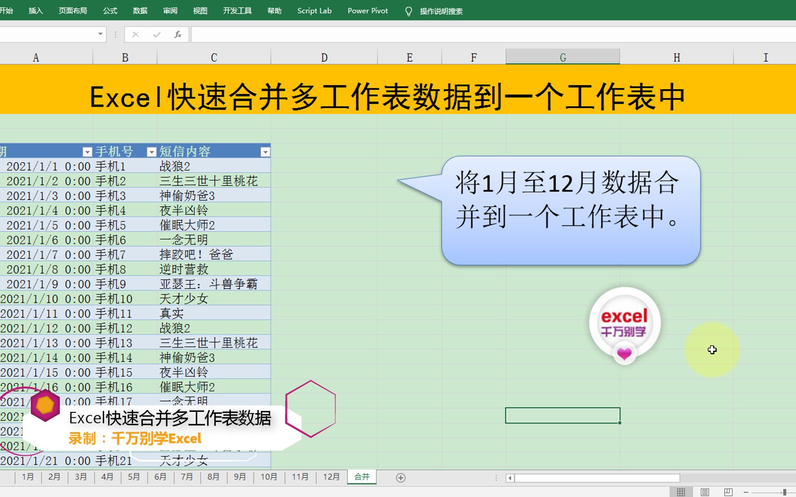Click the lightbulb Tell Me search icon
Viewport: 796px width, 497px height.
409,11
